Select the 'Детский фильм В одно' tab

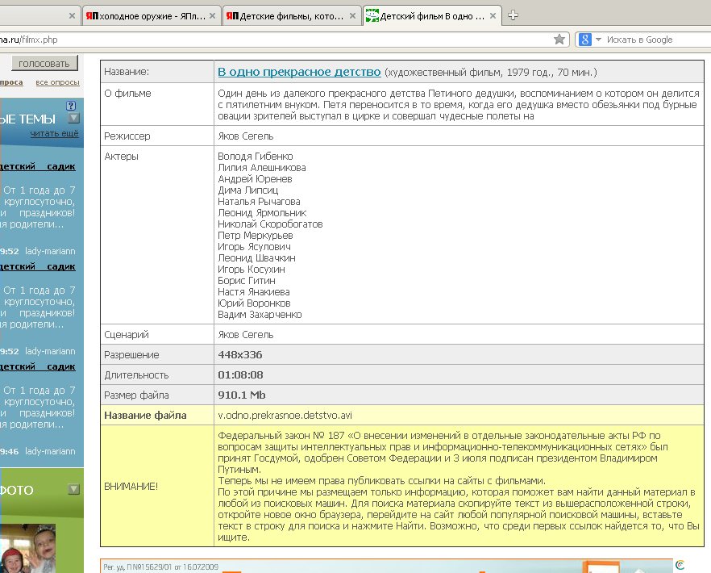click(426, 15)
